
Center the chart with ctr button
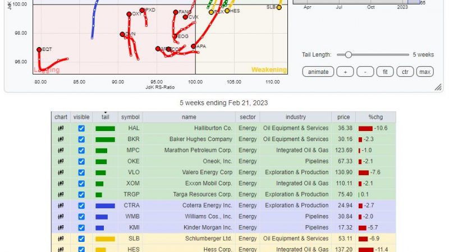[405, 72]
